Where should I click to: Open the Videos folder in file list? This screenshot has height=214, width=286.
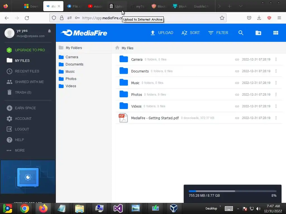click(x=136, y=106)
